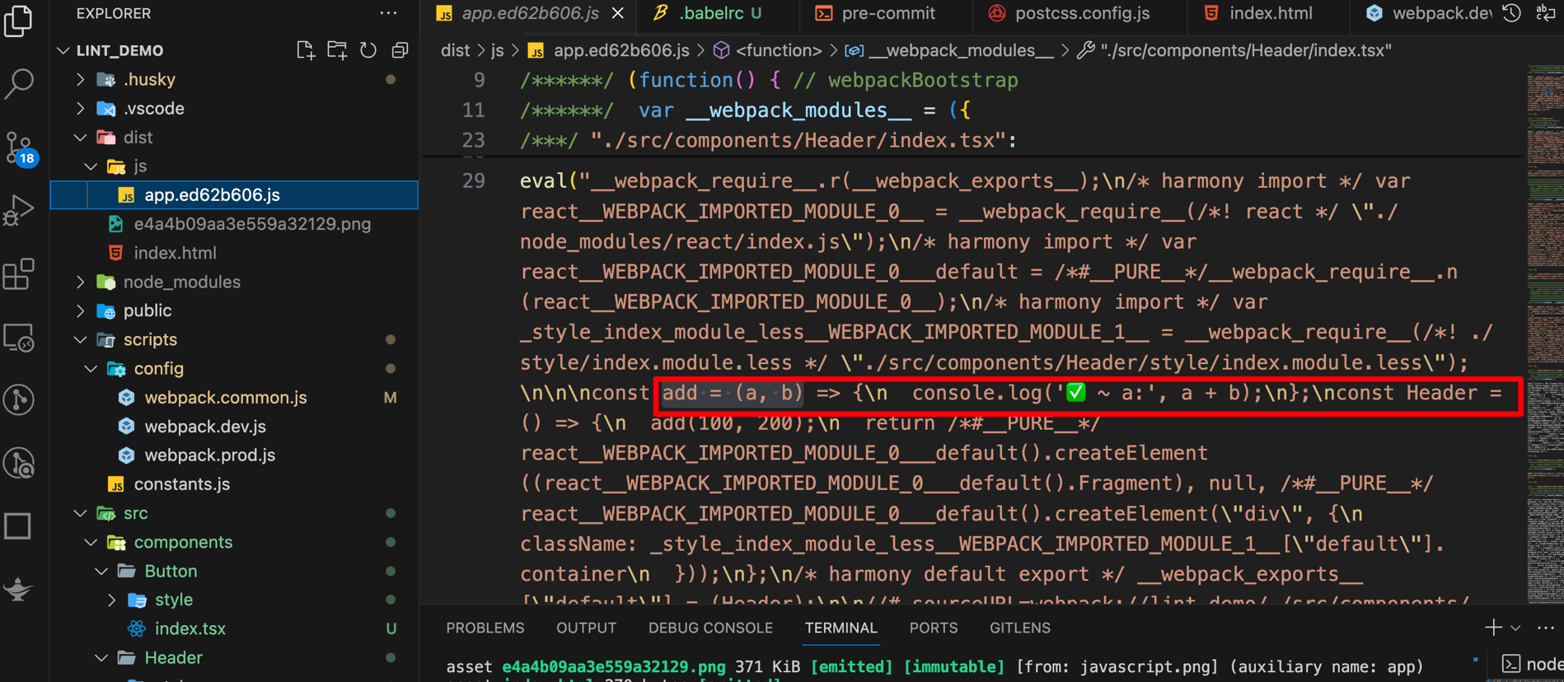Click the __webpack_modules__ breadcrumb segment
The width and height of the screenshot is (1564, 682).
click(x=949, y=50)
